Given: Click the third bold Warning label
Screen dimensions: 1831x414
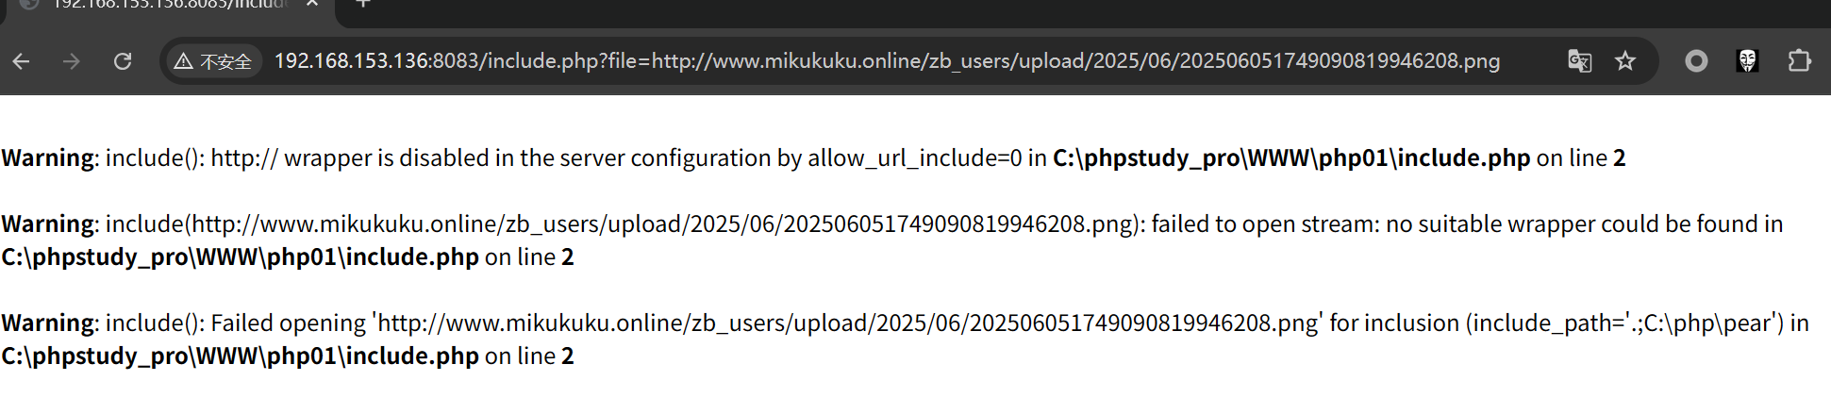Looking at the screenshot, I should tap(48, 323).
